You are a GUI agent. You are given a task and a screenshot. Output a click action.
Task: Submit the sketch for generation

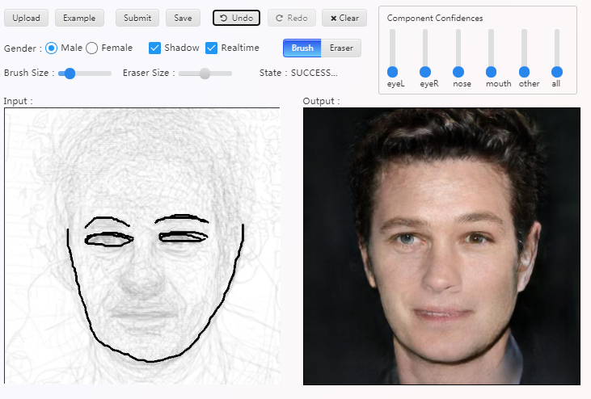coord(137,18)
